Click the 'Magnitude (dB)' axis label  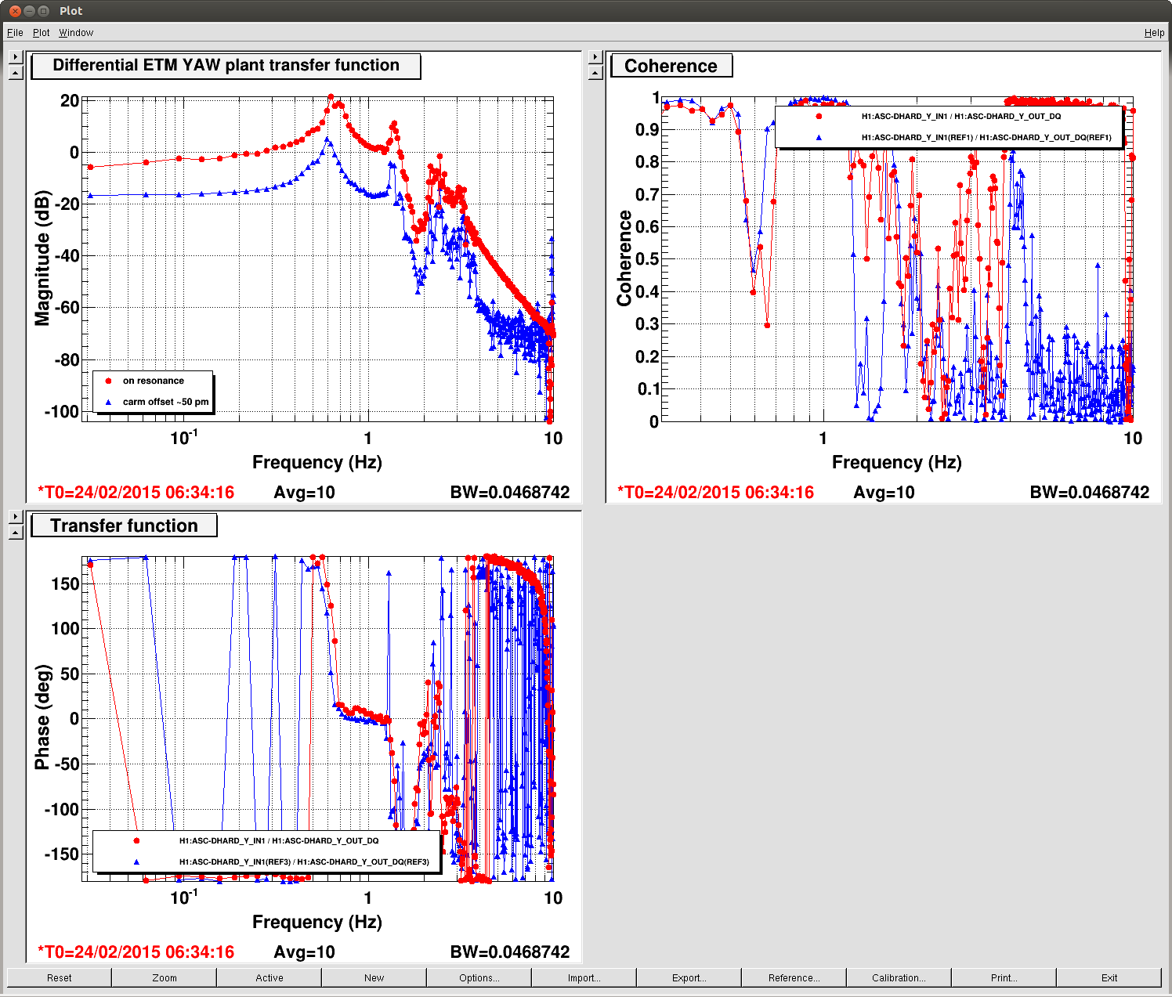click(42, 258)
